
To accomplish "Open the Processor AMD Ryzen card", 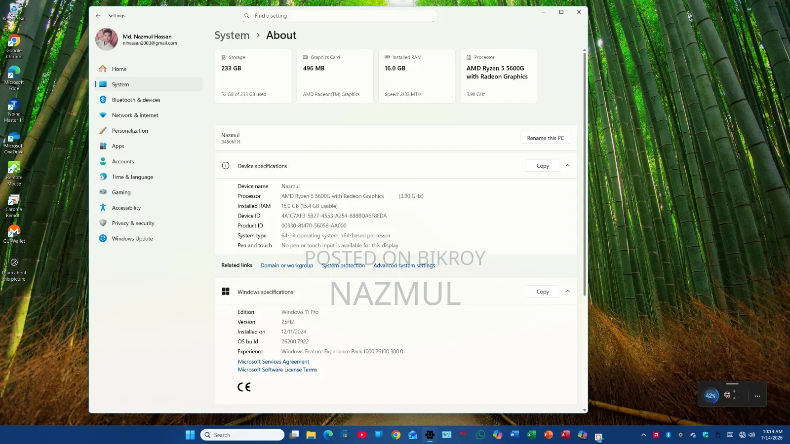I will point(498,76).
